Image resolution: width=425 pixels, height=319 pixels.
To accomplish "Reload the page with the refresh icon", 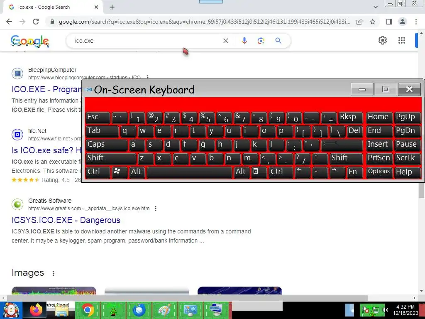I will click(x=36, y=22).
